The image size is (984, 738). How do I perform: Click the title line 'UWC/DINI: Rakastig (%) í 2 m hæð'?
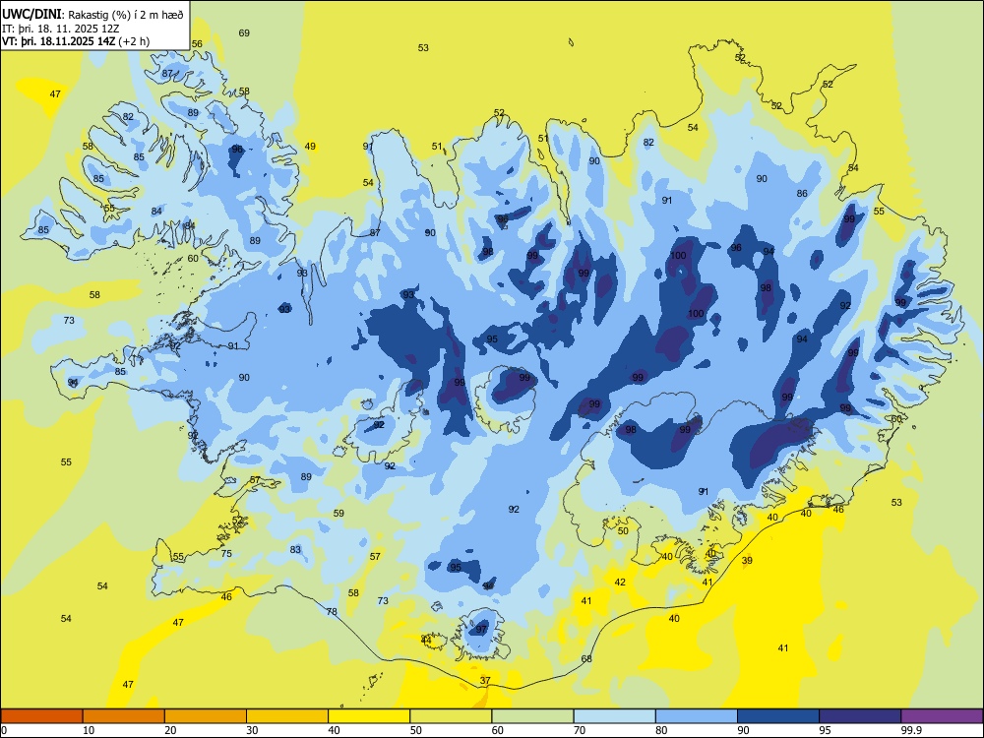(x=92, y=15)
